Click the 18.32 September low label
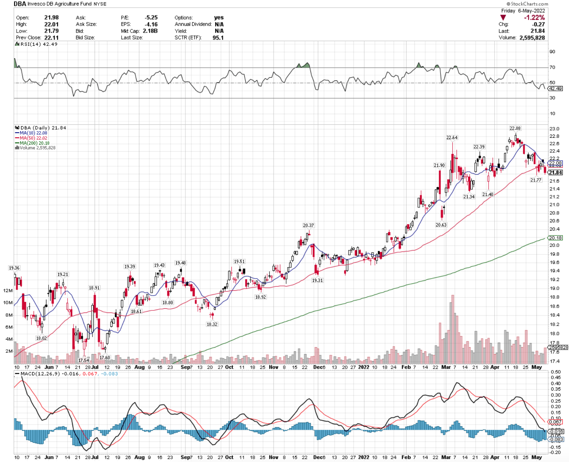 coord(212,324)
